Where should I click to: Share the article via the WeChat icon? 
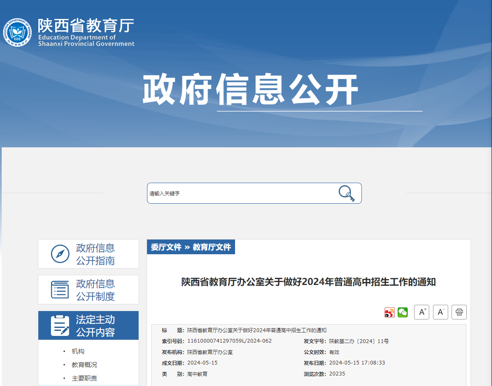(x=403, y=312)
